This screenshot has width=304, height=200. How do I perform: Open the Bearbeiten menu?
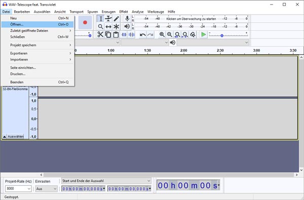[22, 12]
